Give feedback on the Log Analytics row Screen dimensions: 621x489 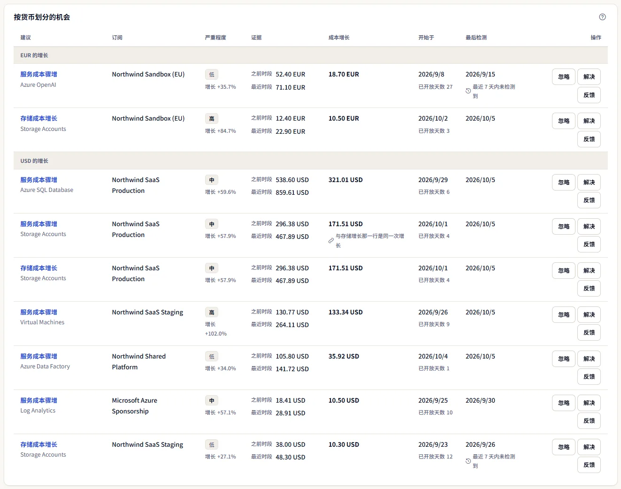click(x=589, y=421)
